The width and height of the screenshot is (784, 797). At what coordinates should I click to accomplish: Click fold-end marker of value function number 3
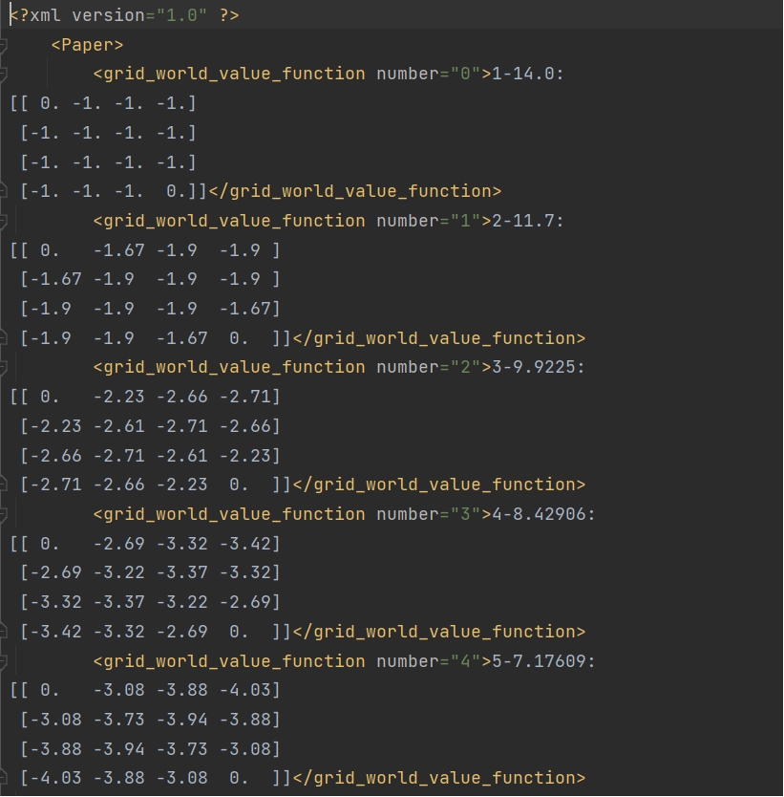pos(4,632)
